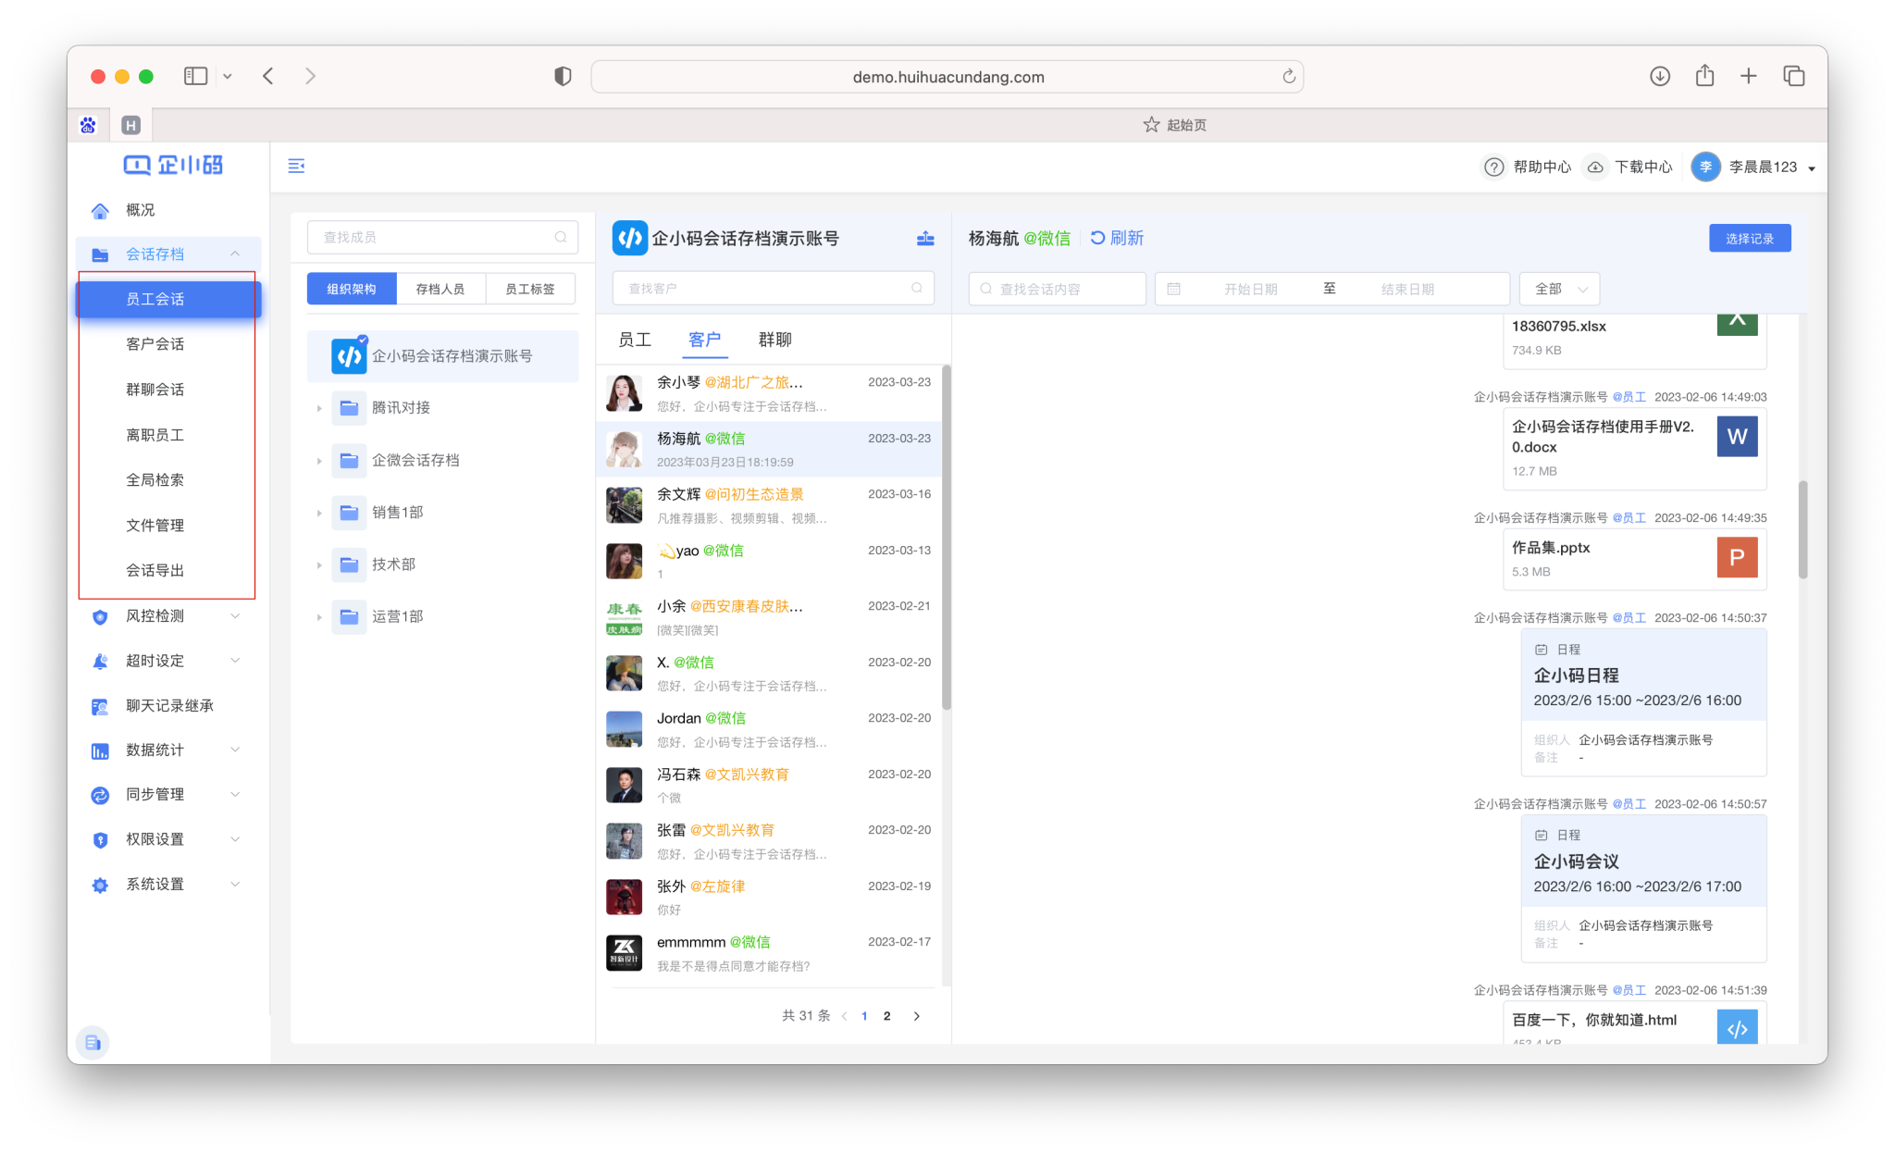Expand the 销售1部 folder arrow
Viewport: 1895px width, 1153px height.
point(319,513)
